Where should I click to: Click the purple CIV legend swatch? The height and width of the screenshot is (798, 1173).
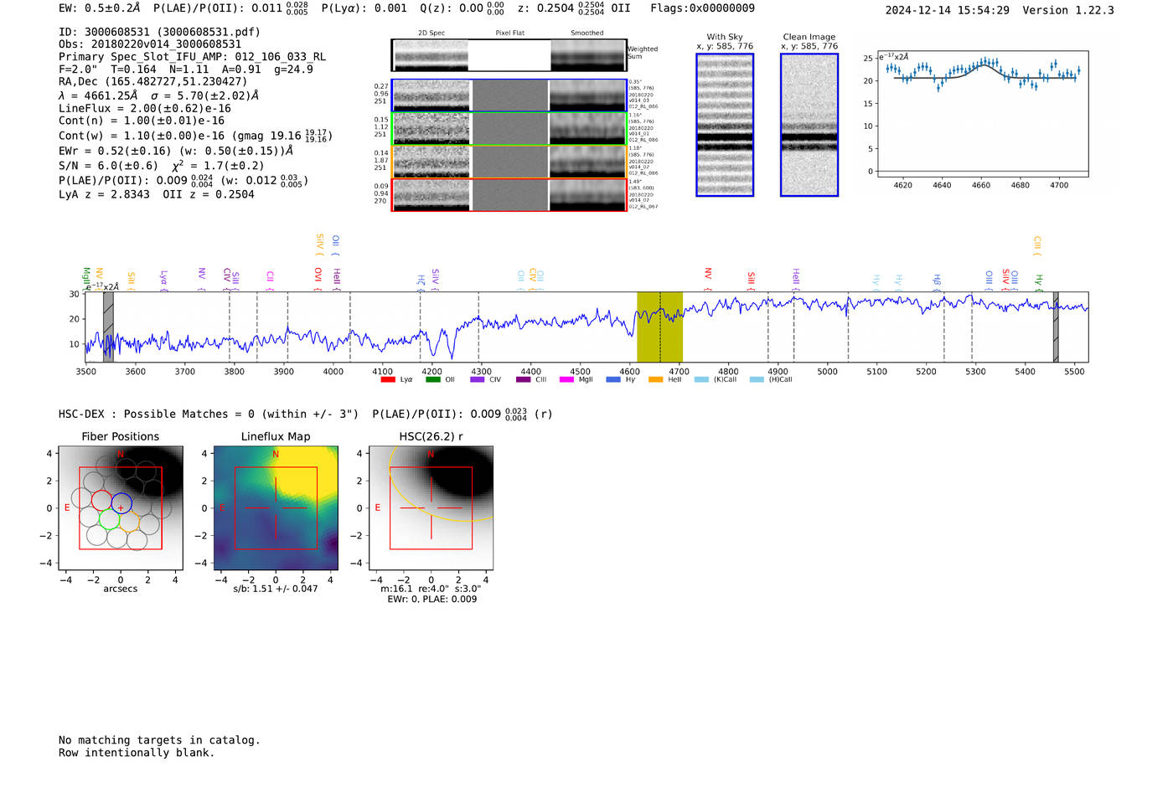click(x=478, y=380)
